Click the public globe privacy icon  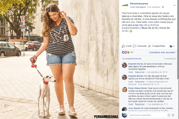click(163, 7)
